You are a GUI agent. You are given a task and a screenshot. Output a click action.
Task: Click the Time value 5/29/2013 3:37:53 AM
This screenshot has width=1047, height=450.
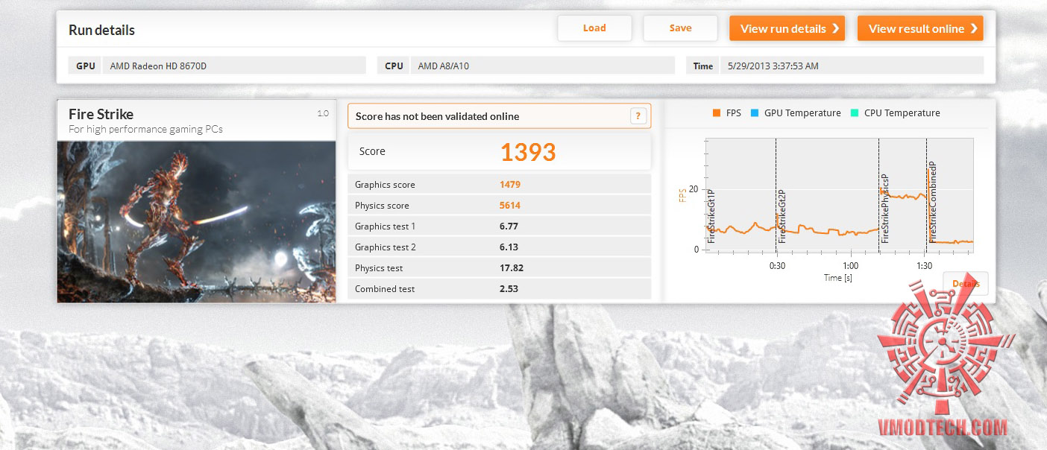pyautogui.click(x=773, y=66)
